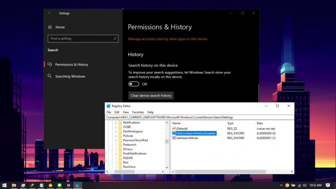336x189 pixels.
Task: Expand the Notifications registry key
Action: click(x=116, y=123)
